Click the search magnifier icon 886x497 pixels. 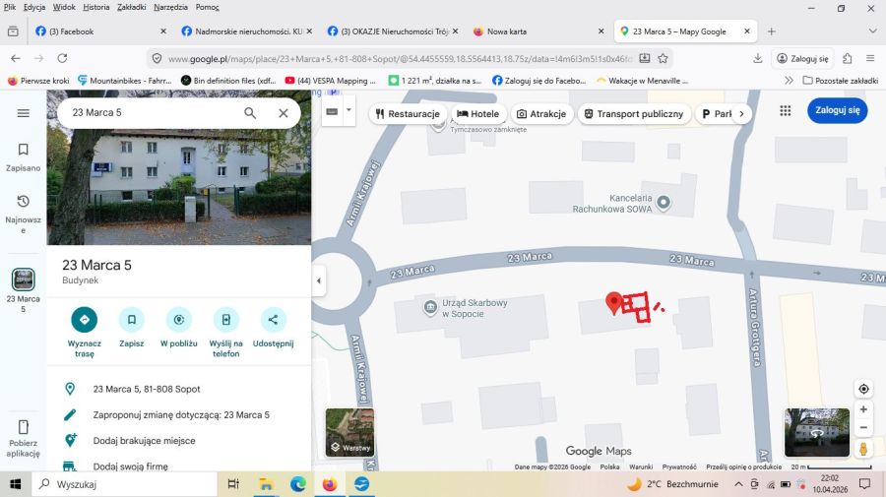click(250, 113)
